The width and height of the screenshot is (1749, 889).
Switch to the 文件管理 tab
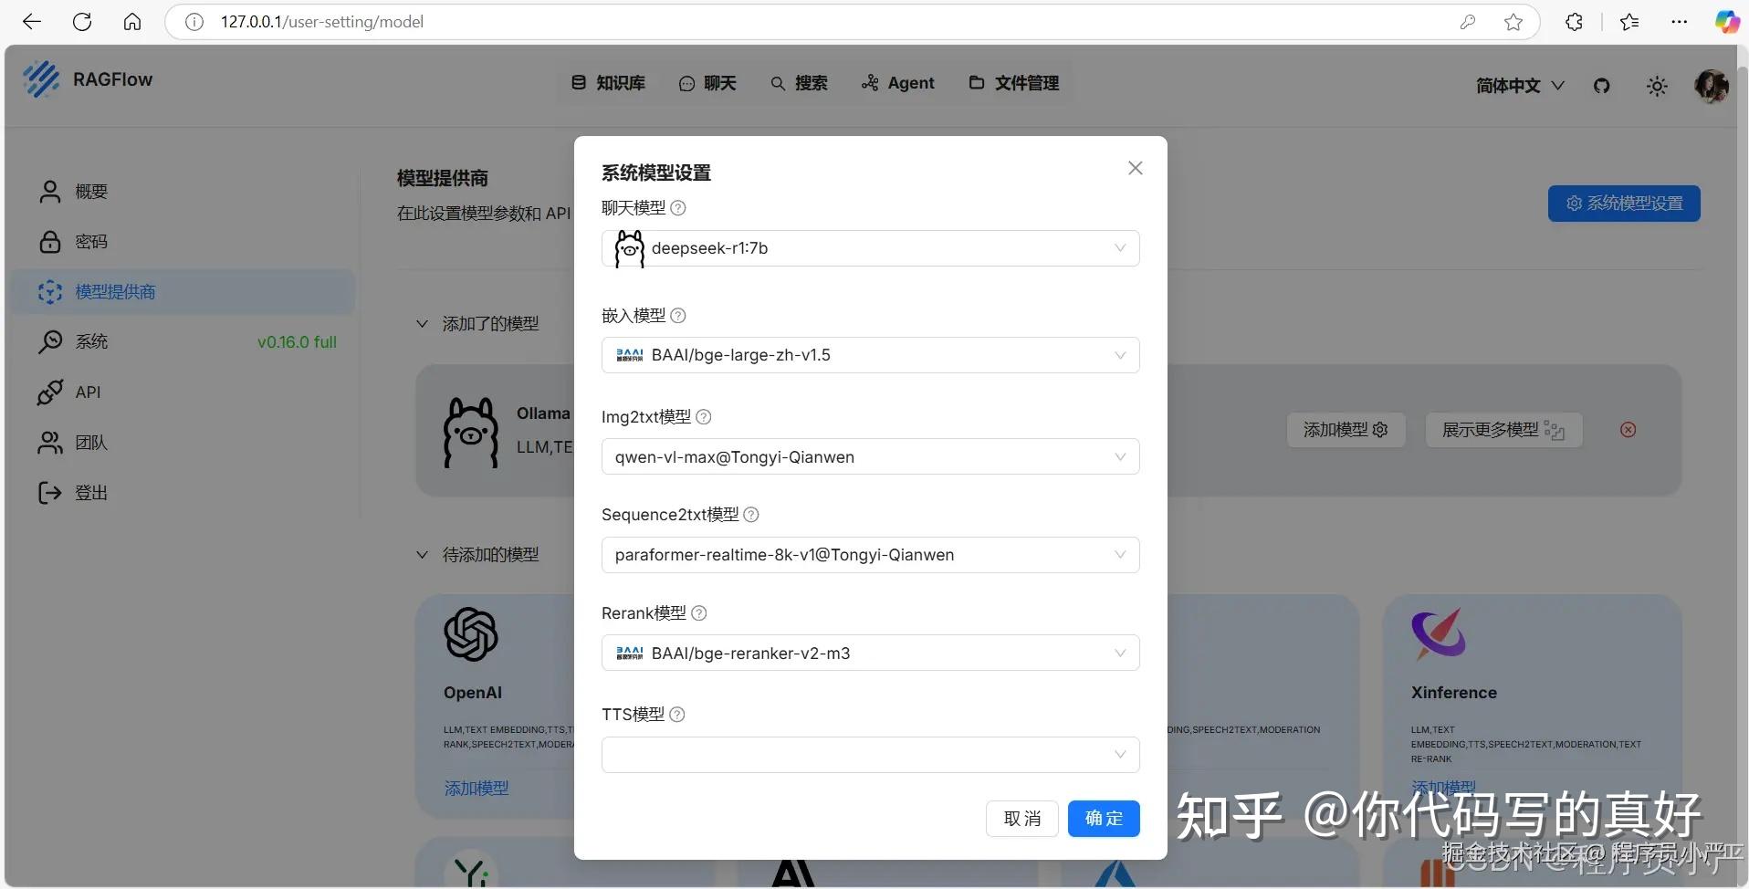[1014, 83]
